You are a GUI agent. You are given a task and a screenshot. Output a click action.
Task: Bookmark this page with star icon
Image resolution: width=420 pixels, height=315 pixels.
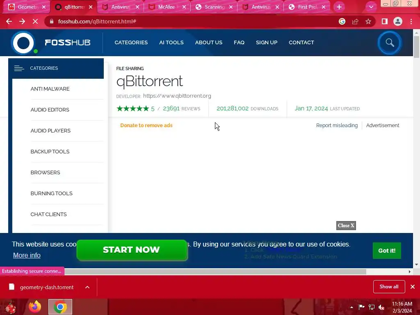point(368,21)
